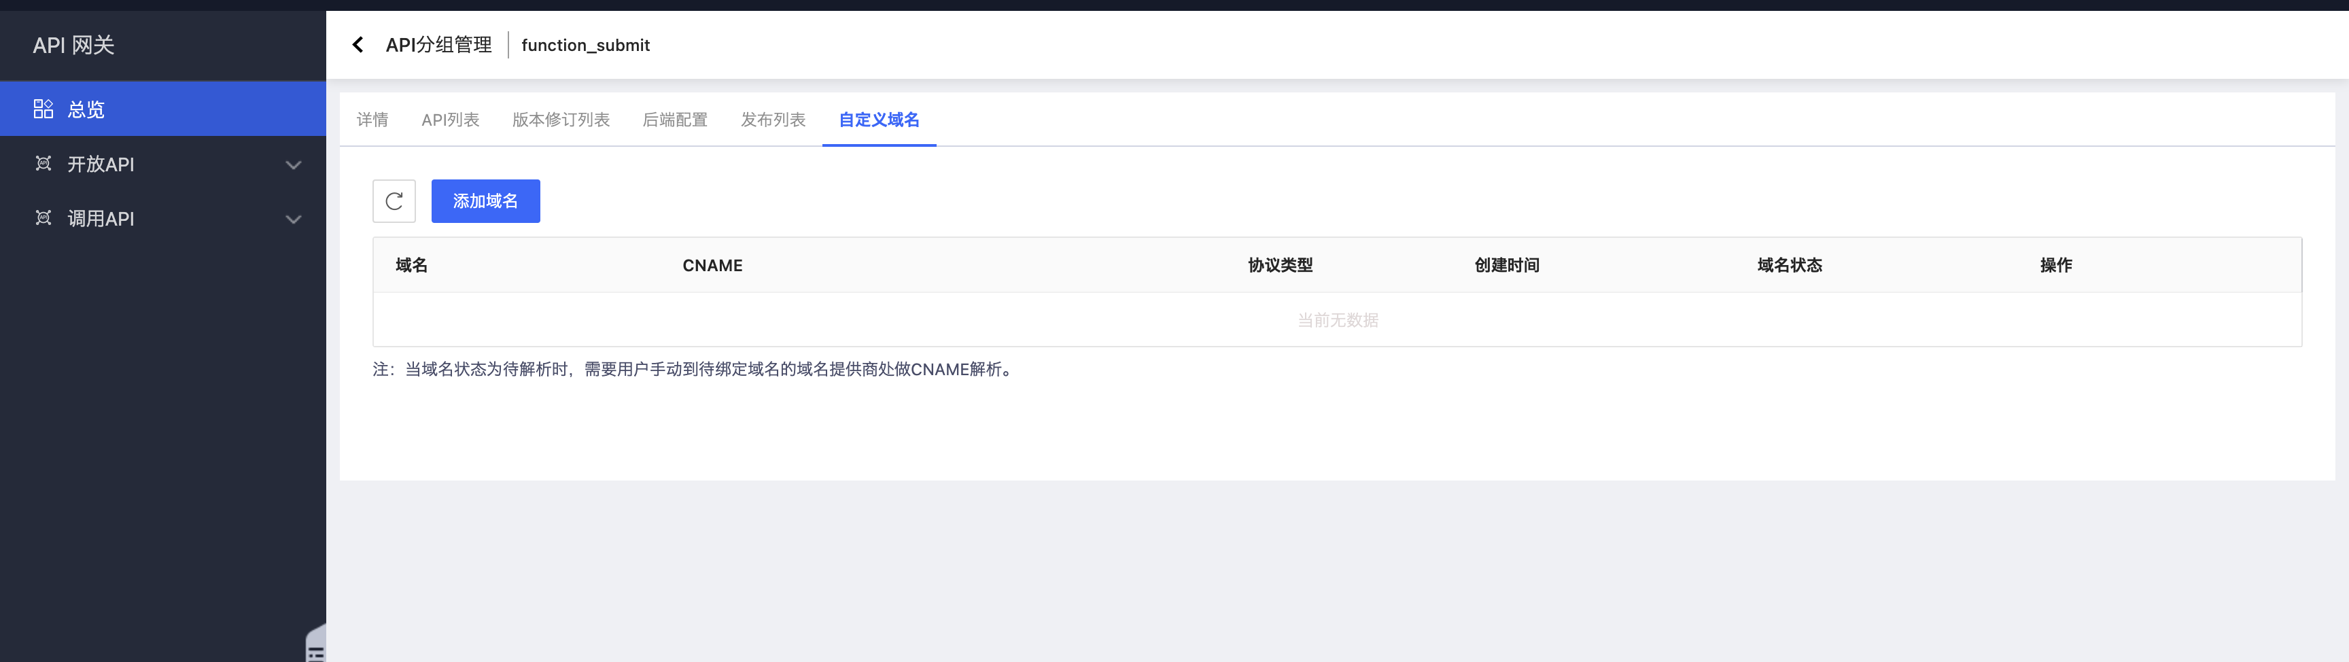
Task: Open 调用API sidebar menu item
Action: [x=163, y=219]
